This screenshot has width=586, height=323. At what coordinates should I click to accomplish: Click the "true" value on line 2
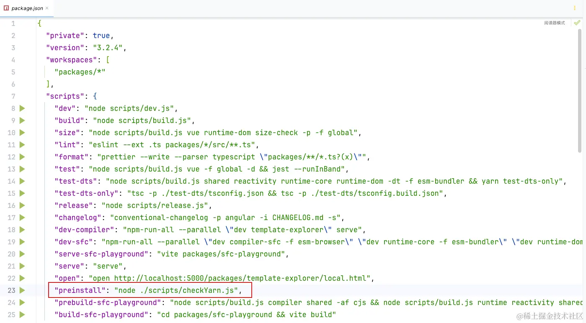click(x=101, y=36)
